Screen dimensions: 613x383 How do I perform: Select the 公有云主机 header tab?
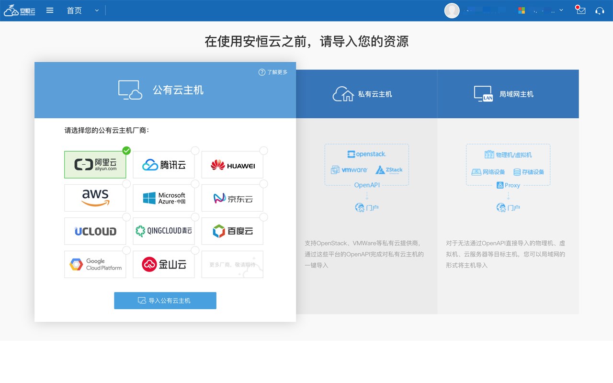165,90
